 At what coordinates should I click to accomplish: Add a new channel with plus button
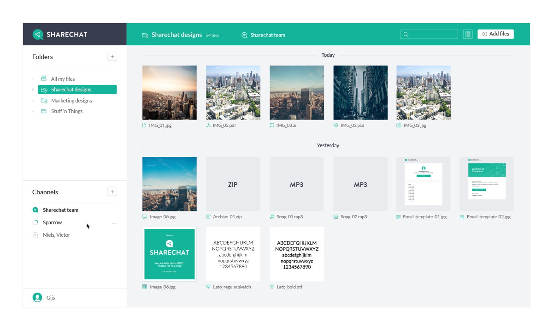tap(112, 192)
